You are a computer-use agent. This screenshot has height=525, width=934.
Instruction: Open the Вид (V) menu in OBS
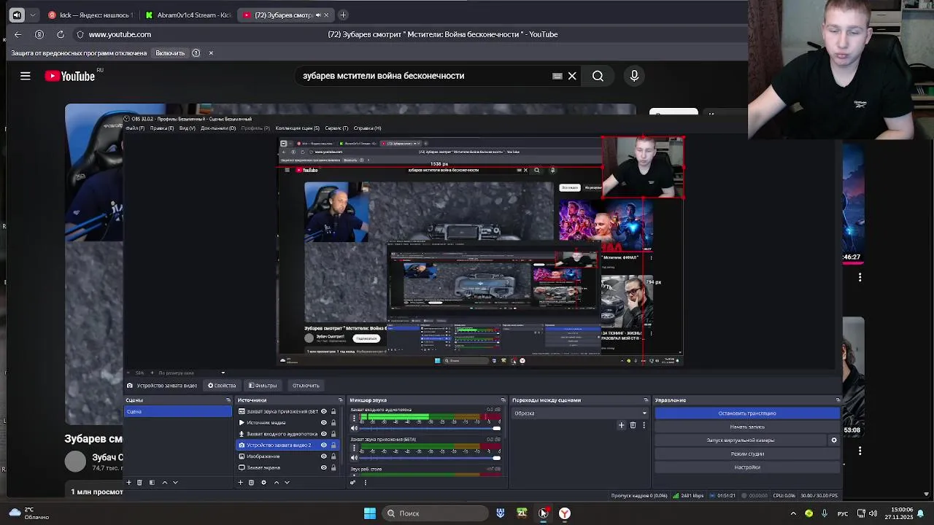click(x=187, y=128)
